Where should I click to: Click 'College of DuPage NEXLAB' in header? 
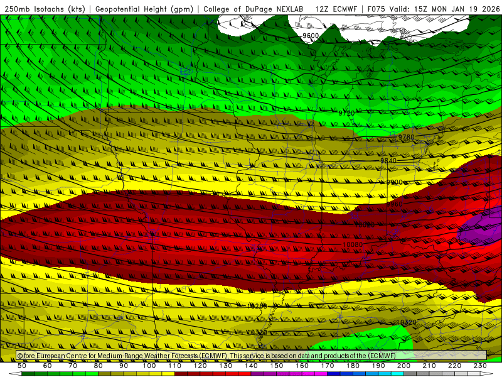[x=254, y=9]
